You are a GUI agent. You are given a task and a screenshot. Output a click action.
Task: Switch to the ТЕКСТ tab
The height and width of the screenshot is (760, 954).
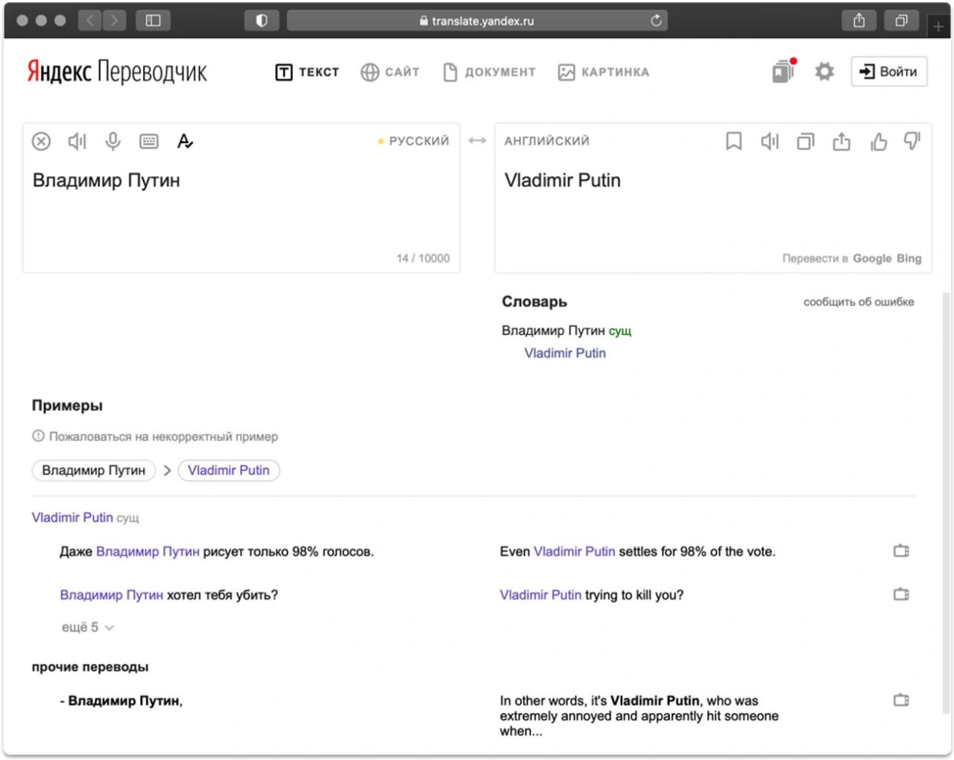click(307, 72)
